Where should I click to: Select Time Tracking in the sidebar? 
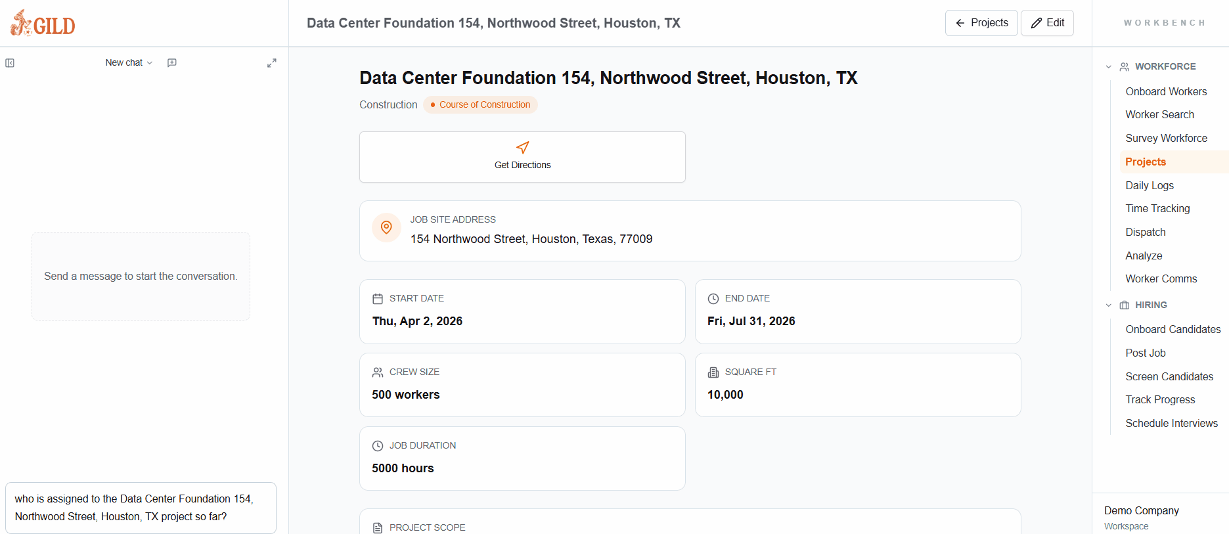click(x=1157, y=208)
